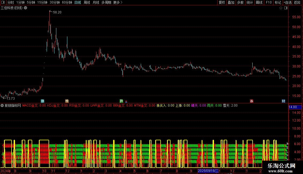This screenshot has width=303, height=174.
Task: Click the 2025/09/16/二 date marker
Action: click(208, 171)
